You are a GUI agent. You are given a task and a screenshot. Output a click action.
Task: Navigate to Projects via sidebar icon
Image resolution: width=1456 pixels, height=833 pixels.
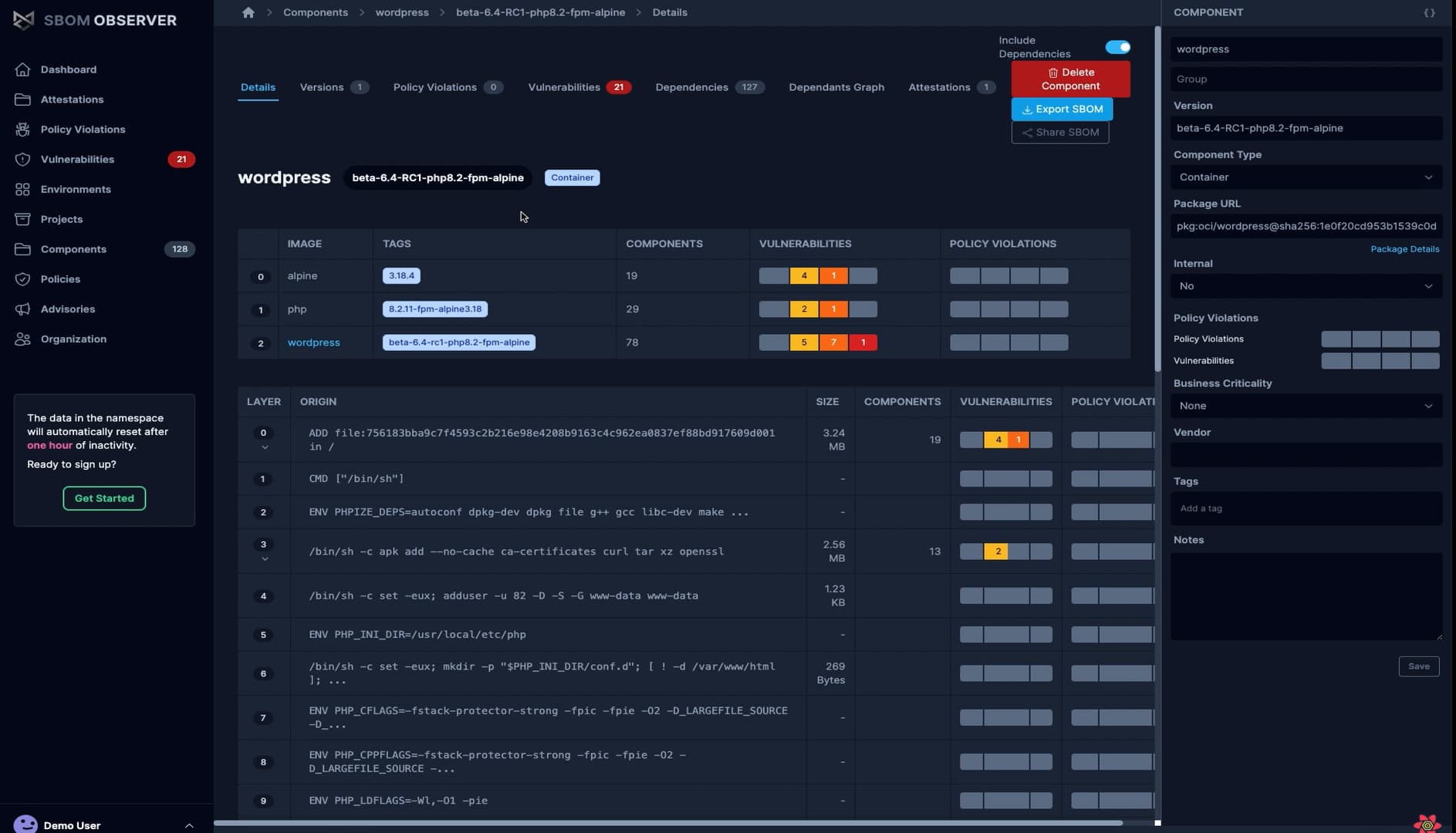coord(62,219)
